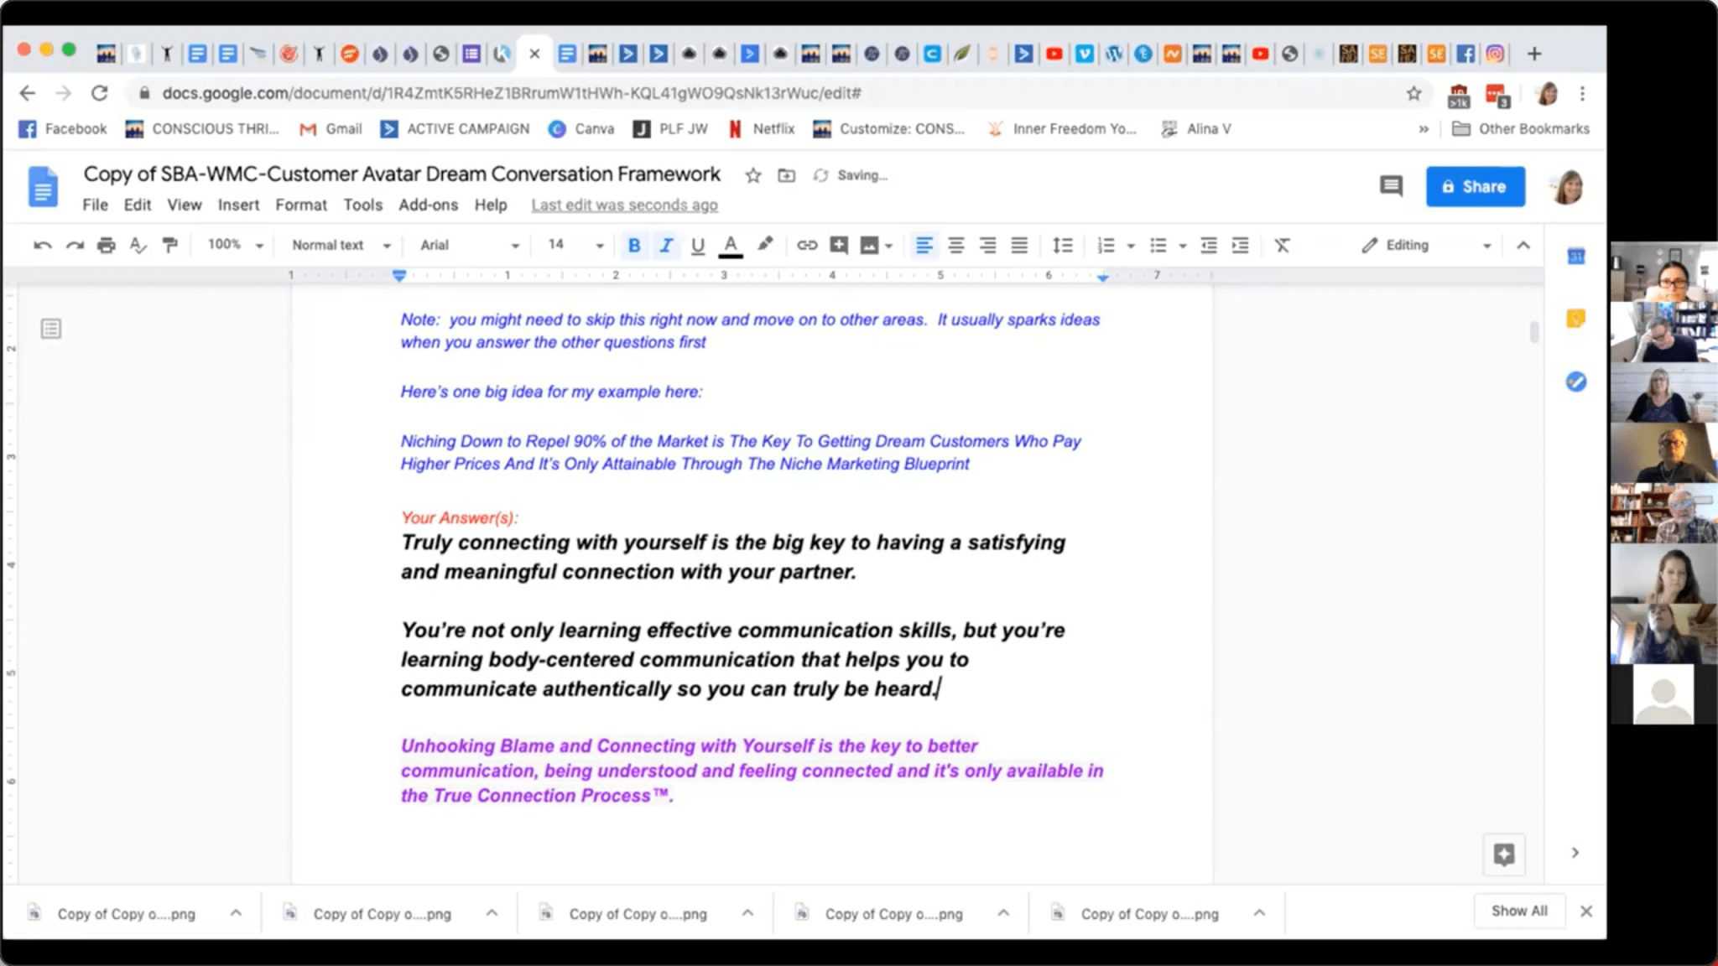Open the Docs home icon
The width and height of the screenshot is (1718, 966).
[43, 186]
